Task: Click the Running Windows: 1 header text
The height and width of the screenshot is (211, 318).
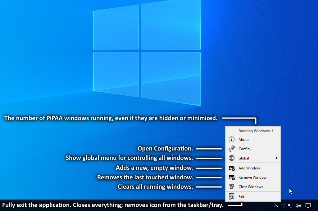Action: [x=256, y=131]
